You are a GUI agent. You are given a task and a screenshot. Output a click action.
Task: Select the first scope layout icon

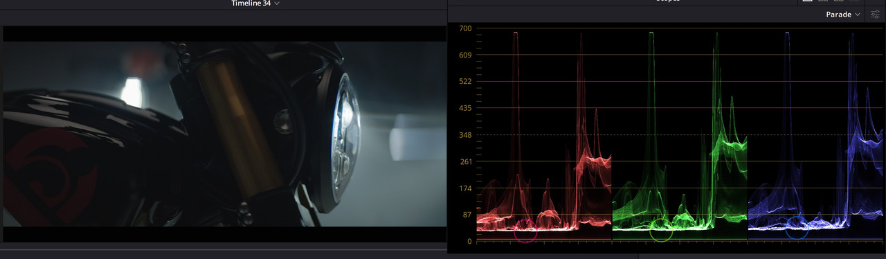click(x=807, y=1)
